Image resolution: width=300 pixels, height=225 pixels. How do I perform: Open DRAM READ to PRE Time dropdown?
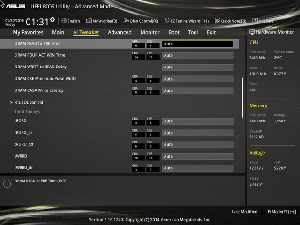198,44
